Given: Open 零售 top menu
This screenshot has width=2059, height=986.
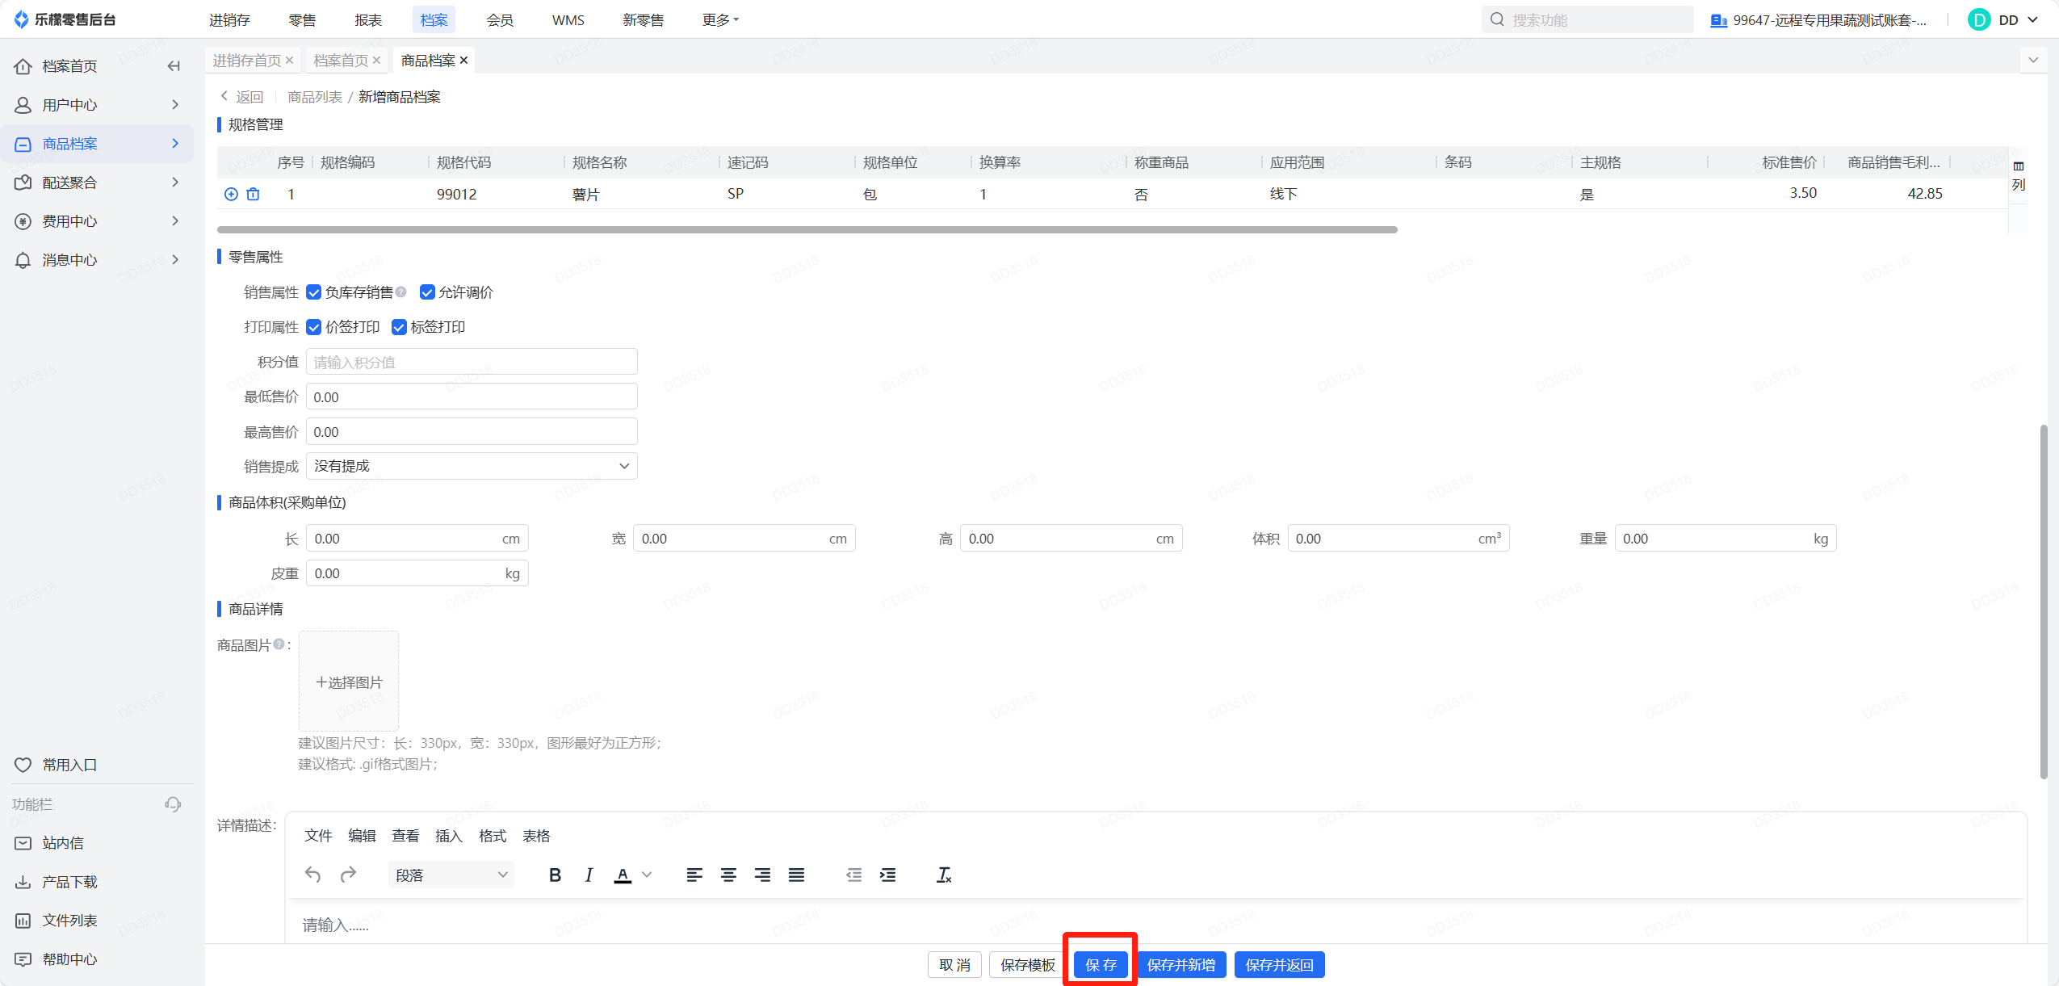Looking at the screenshot, I should pos(302,20).
